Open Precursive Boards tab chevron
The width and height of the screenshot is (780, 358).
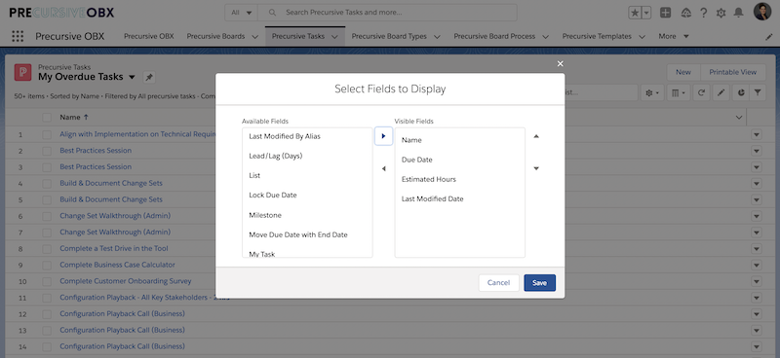pyautogui.click(x=254, y=37)
